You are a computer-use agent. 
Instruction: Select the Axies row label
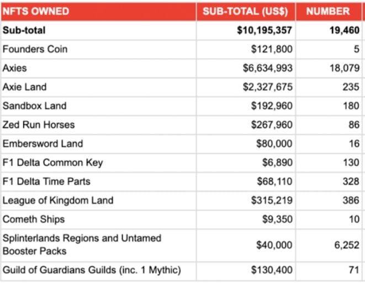[x=14, y=68]
